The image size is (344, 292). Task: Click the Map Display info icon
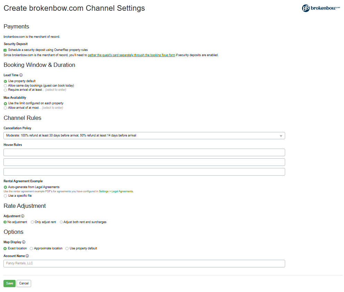coord(24,242)
